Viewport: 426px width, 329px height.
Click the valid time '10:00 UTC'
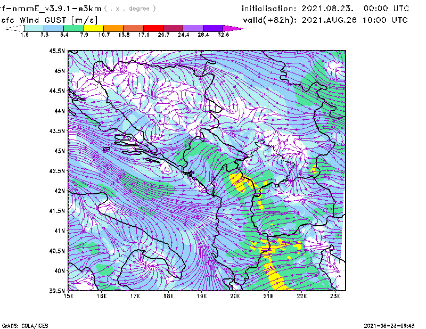pos(385,20)
